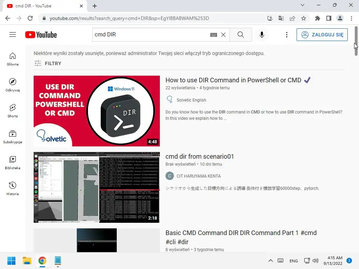Submit search with magnifying glass button
This screenshot has height=269, width=359.
pos(241,35)
